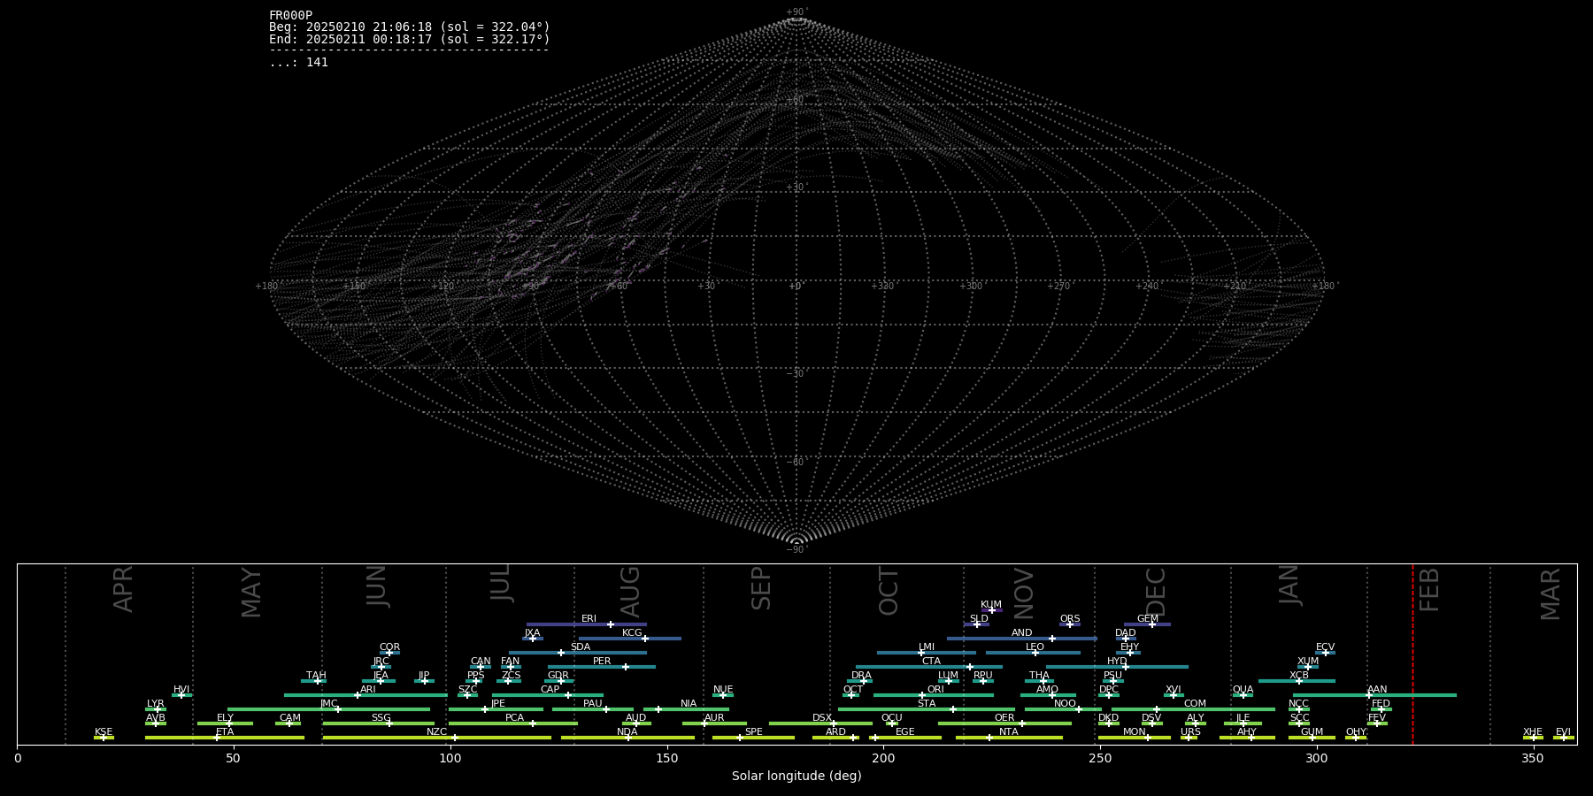Click the AND shower label

tap(1021, 632)
